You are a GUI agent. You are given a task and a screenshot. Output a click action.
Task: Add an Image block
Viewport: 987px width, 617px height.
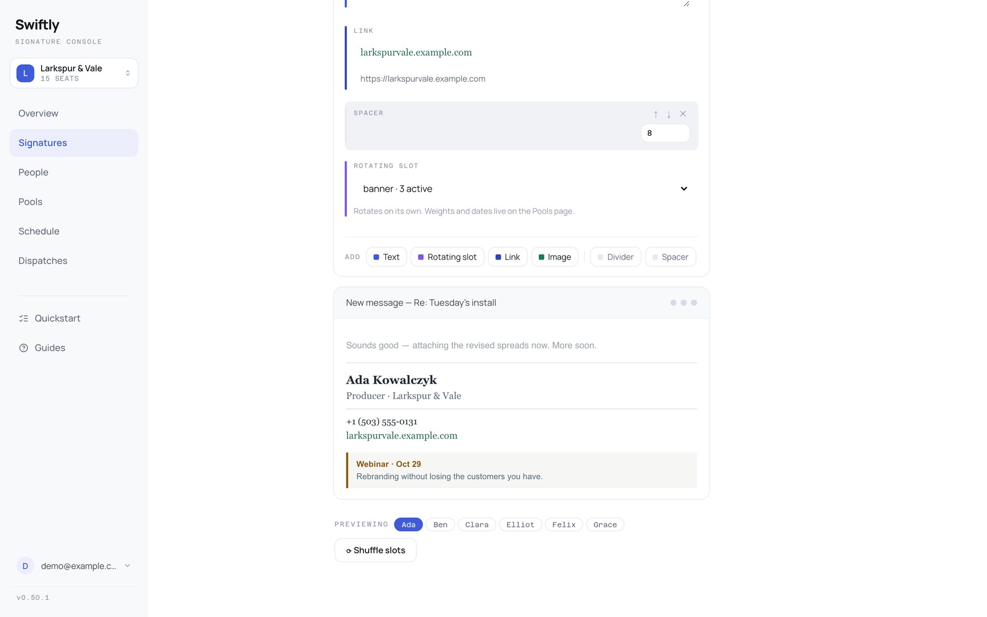click(555, 257)
